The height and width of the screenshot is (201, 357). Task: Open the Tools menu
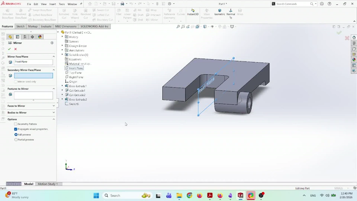click(62, 4)
